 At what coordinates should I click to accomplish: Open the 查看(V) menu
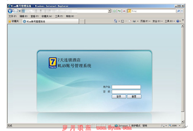pyautogui.click(x=35, y=16)
